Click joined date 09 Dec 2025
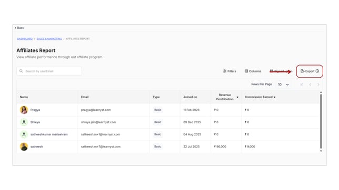 click(192, 122)
